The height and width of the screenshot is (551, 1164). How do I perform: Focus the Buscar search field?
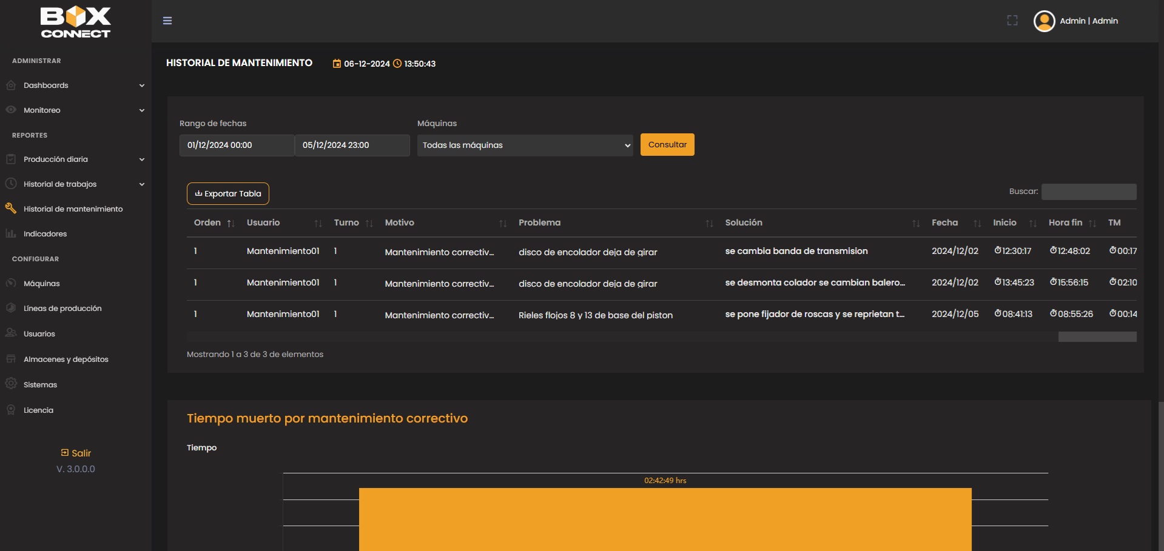[1089, 192]
